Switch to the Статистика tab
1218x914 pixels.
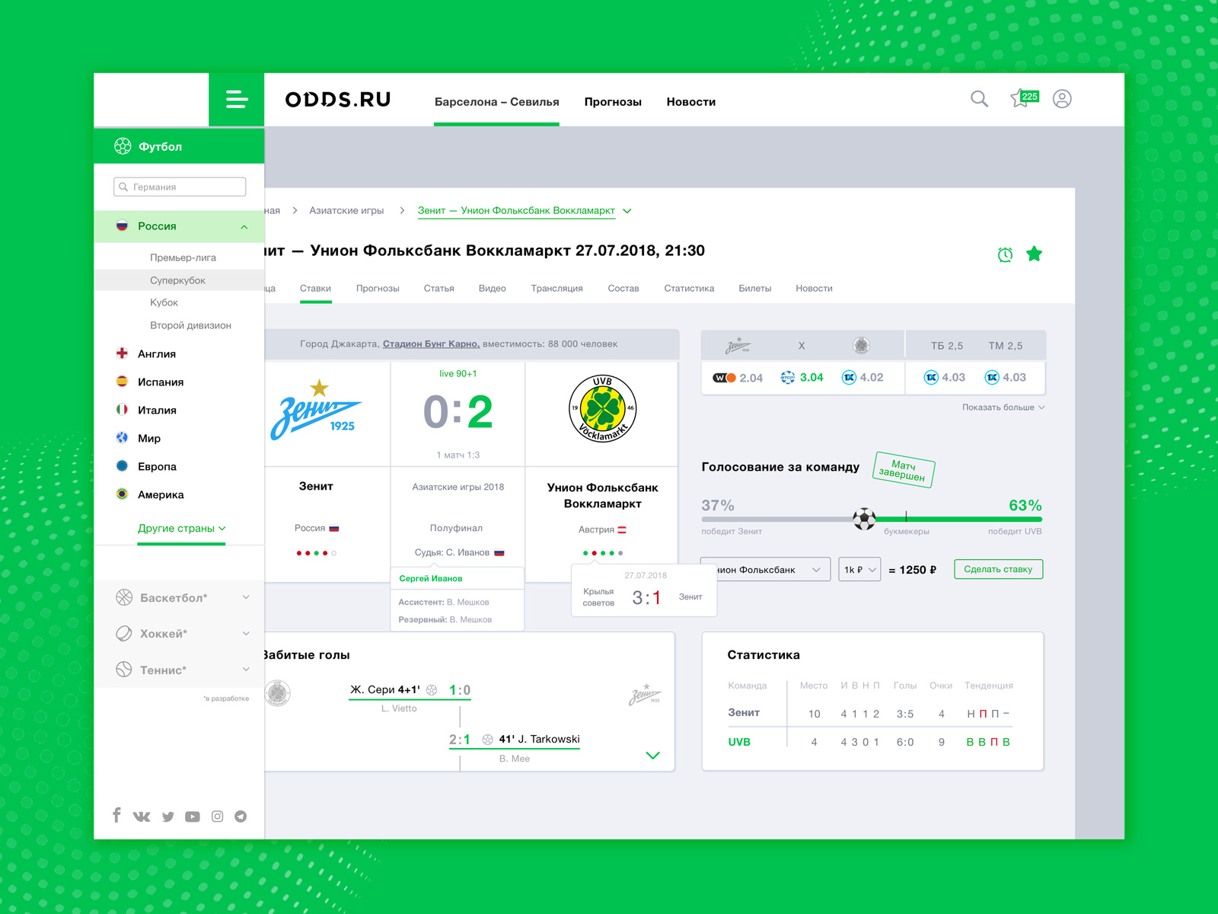(689, 289)
